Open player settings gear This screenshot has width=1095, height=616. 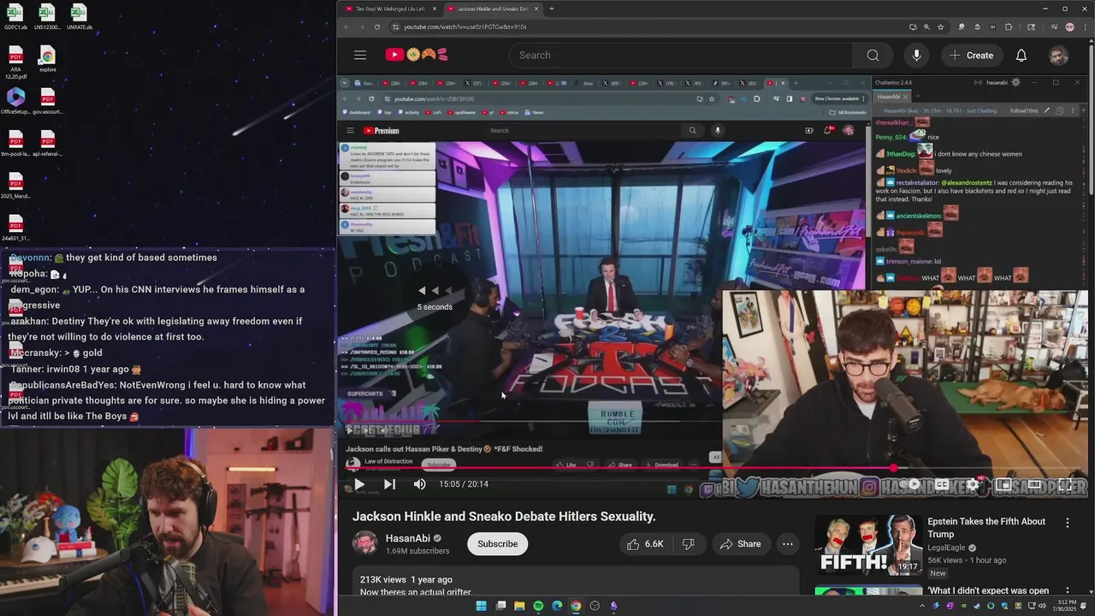click(974, 484)
